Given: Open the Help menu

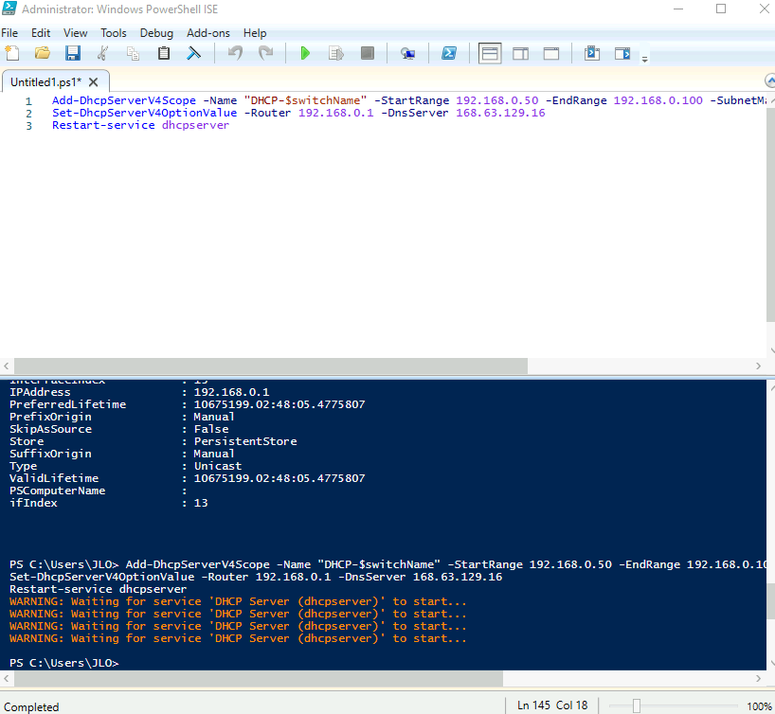Looking at the screenshot, I should point(255,33).
